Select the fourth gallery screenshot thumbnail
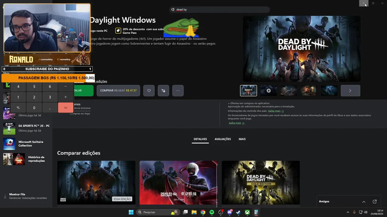Viewport: 387px width, 217px height. [309, 90]
